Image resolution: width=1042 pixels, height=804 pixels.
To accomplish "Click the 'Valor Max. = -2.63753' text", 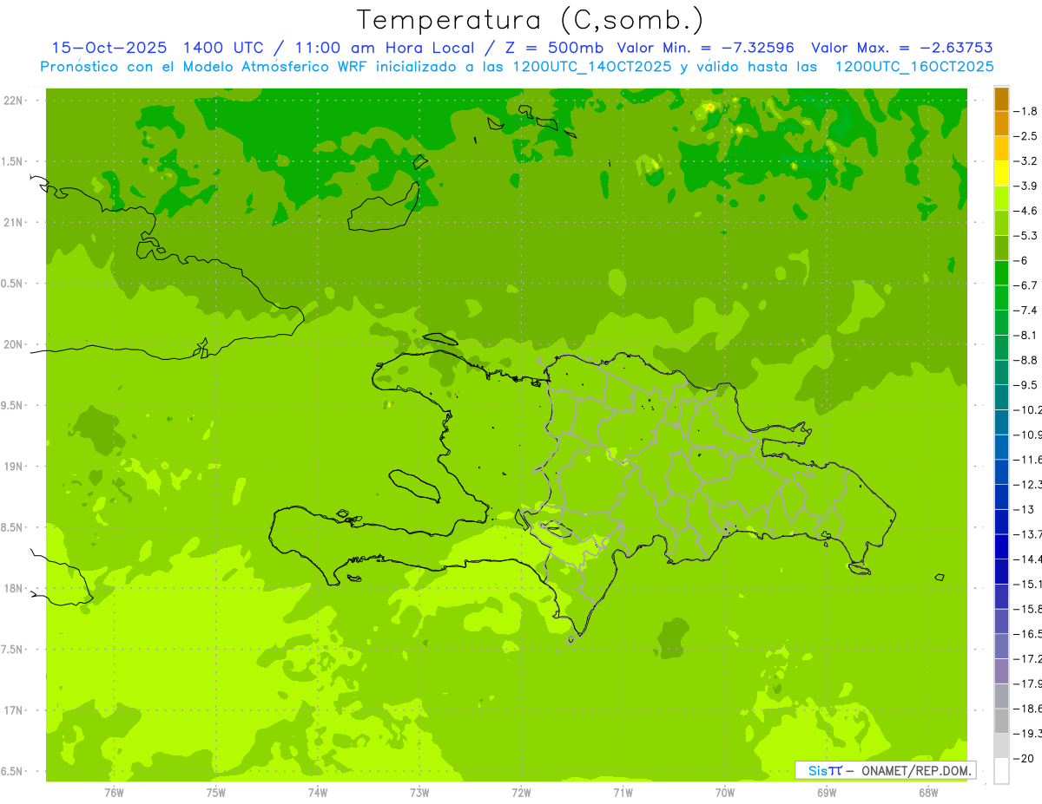I will pos(902,48).
